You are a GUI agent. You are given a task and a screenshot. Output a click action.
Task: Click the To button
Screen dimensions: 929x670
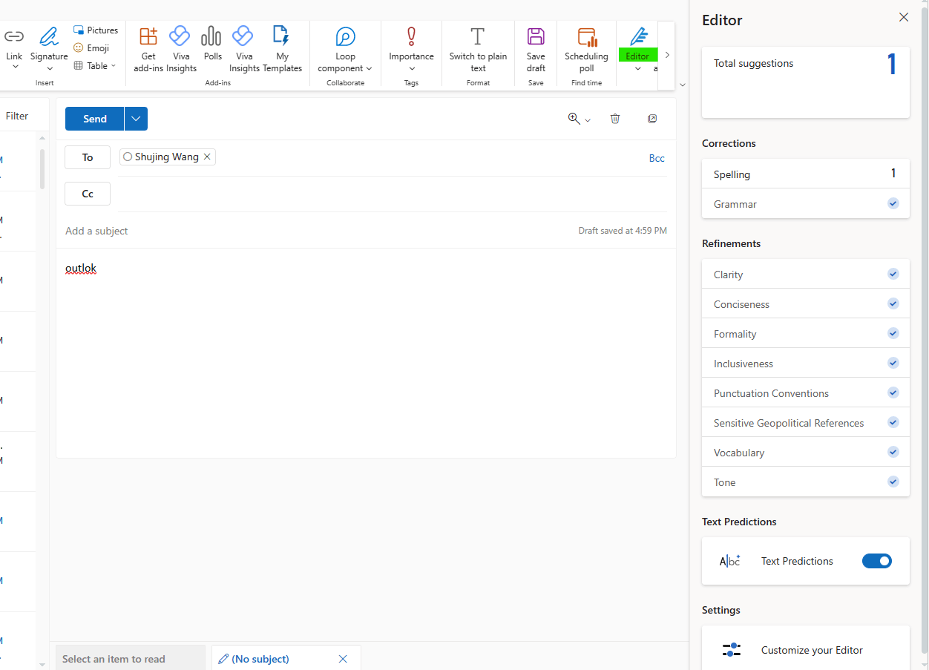(x=88, y=157)
